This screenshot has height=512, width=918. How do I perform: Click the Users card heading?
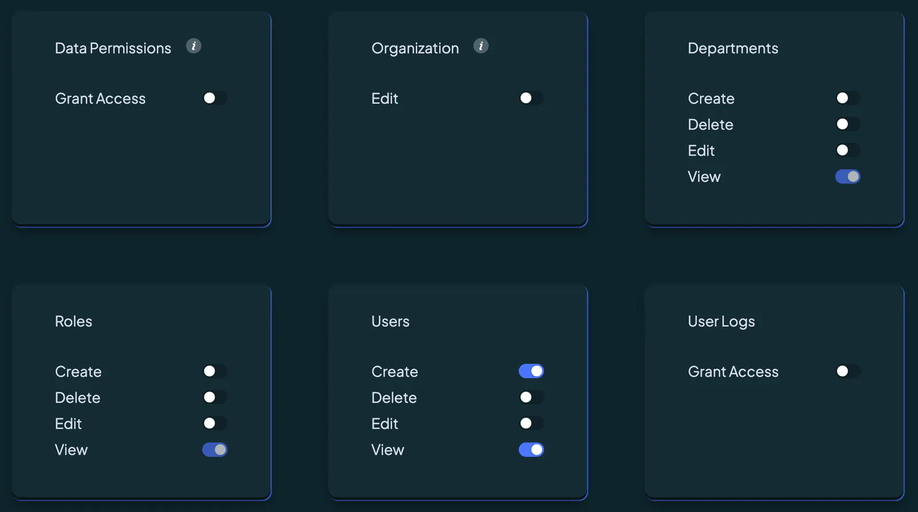391,321
